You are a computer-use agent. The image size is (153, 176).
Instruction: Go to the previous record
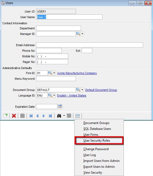click(x=37, y=116)
